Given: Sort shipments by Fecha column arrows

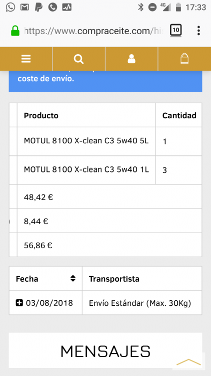Looking at the screenshot, I should tap(73, 278).
